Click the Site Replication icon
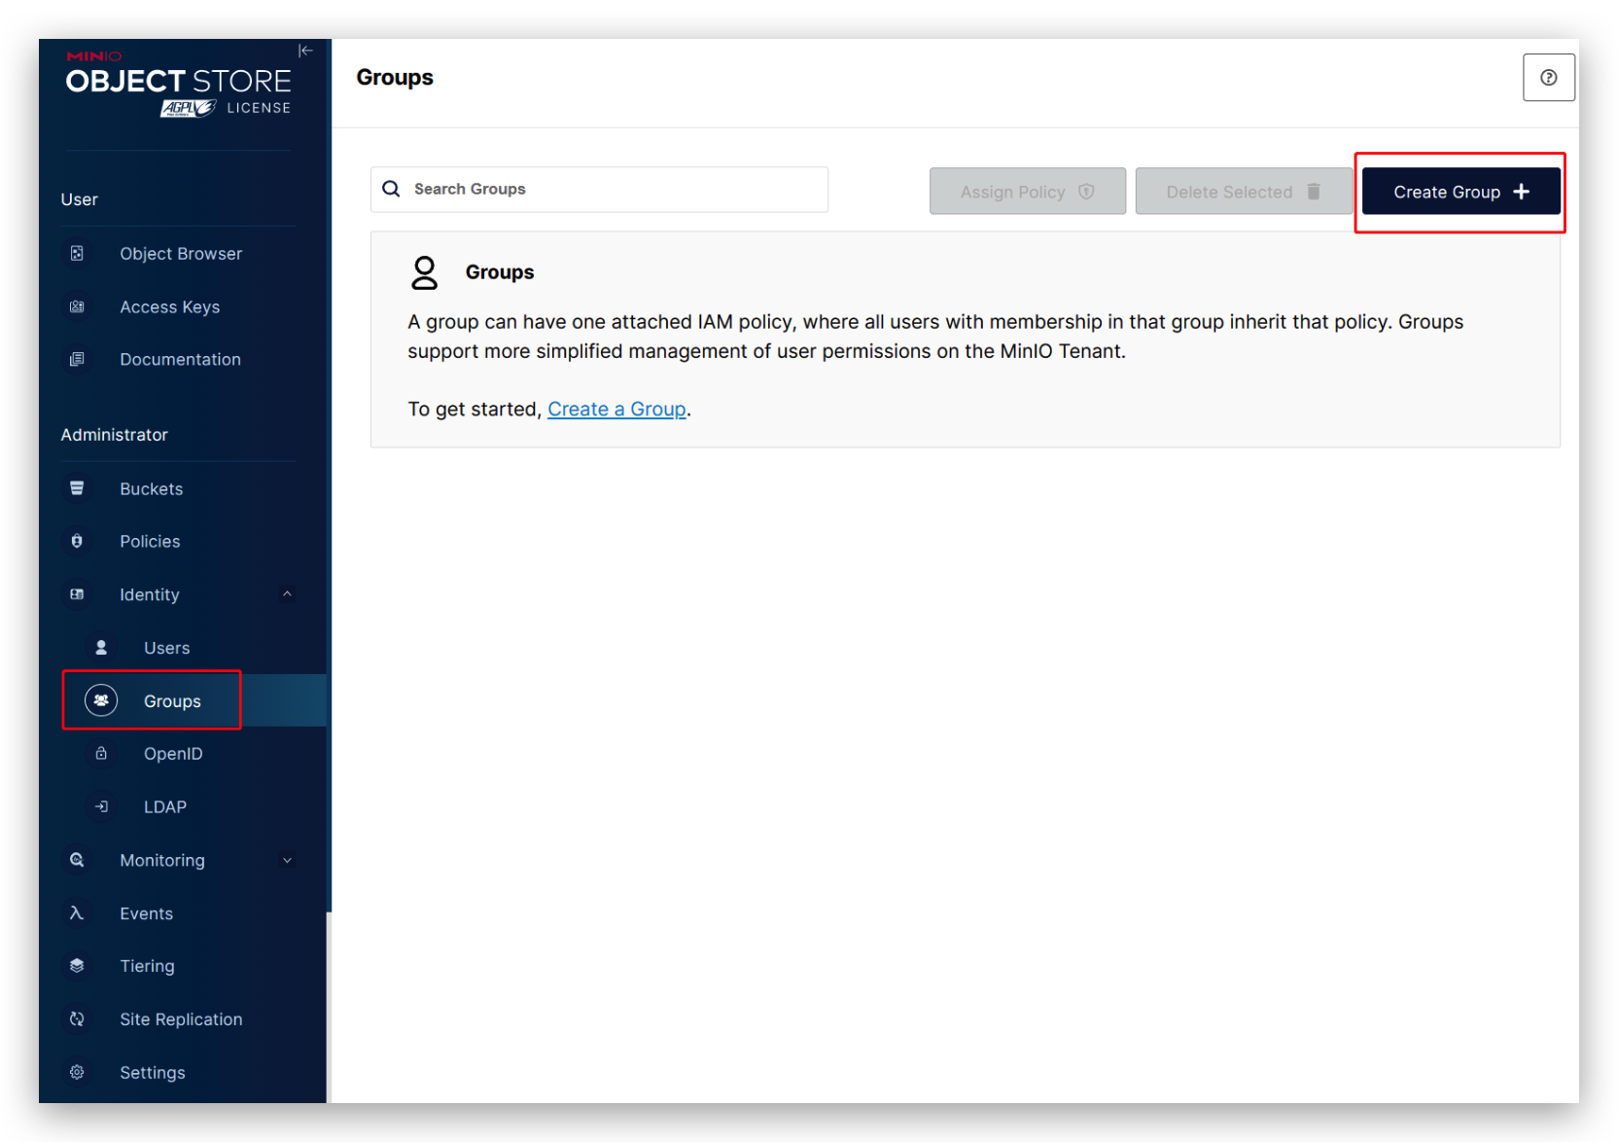The height and width of the screenshot is (1142, 1618). 77,1019
